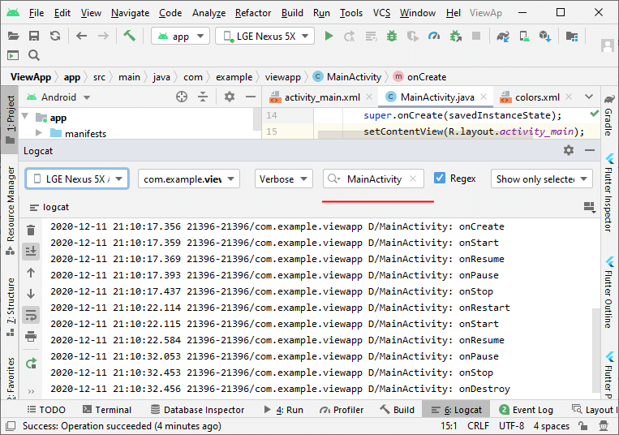This screenshot has height=435, width=619.
Task: Click the MainActivity logcat search field
Action: pyautogui.click(x=373, y=179)
